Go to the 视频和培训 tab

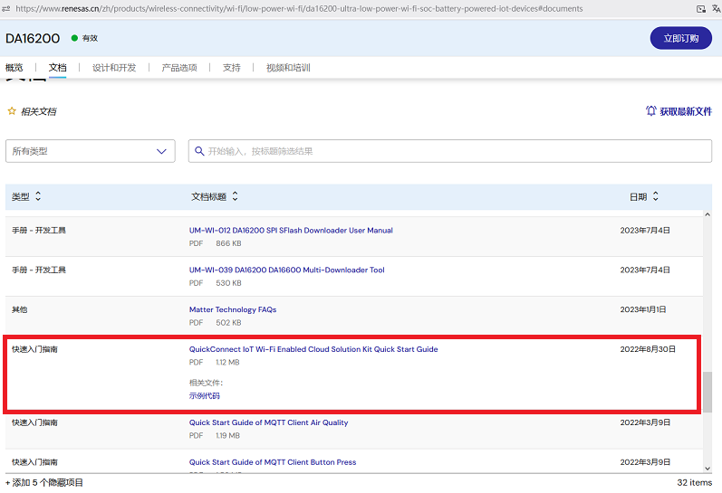[x=288, y=68]
